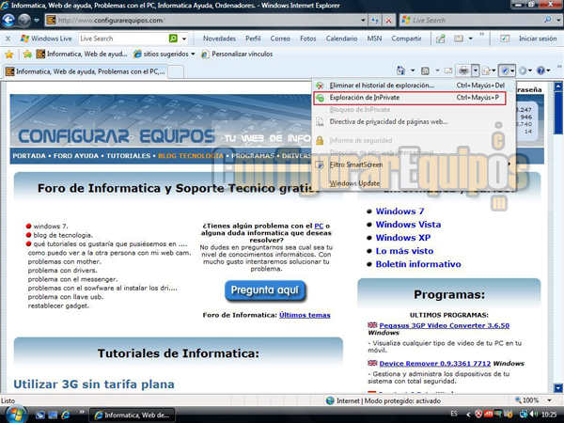Open the Personalizar vínculos favorites link

pyautogui.click(x=237, y=54)
